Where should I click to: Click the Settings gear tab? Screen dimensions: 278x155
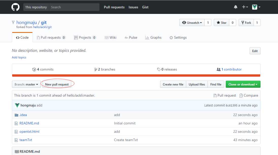point(178,37)
